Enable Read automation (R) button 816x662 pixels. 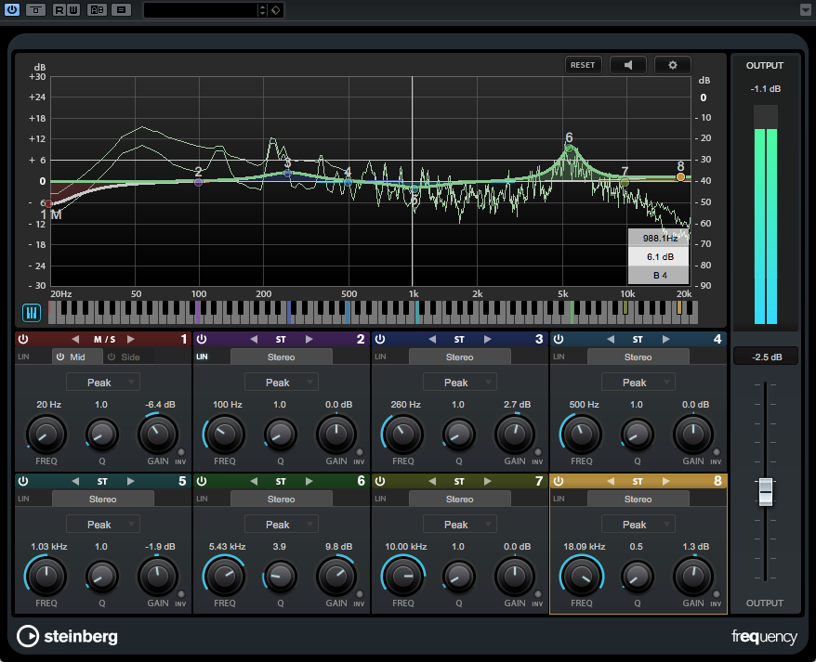59,10
